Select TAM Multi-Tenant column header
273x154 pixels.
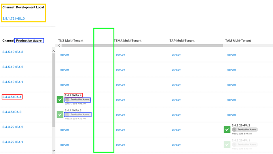238,41
